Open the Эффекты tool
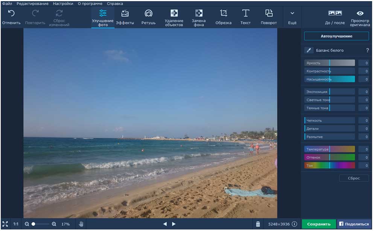 click(x=125, y=17)
